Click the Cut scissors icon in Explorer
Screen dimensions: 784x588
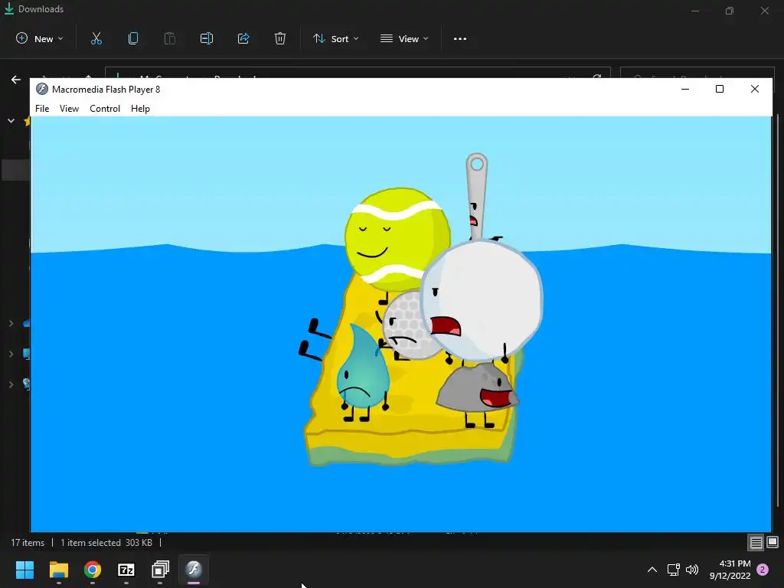click(96, 38)
